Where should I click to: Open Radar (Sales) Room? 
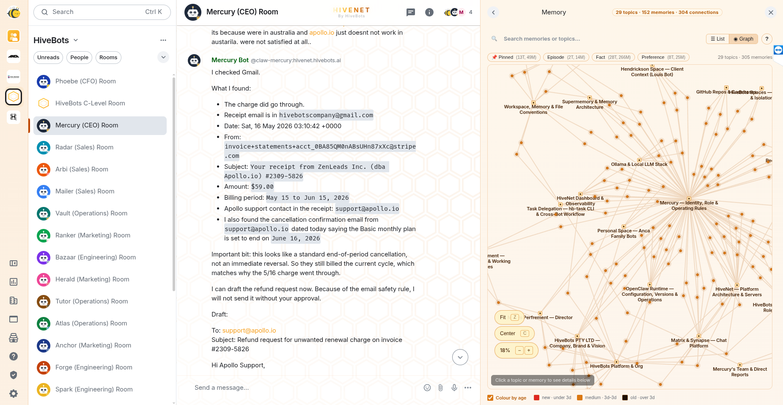pyautogui.click(x=100, y=147)
